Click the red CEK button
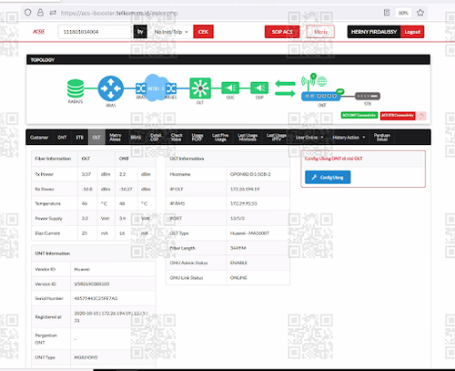 pyautogui.click(x=203, y=32)
